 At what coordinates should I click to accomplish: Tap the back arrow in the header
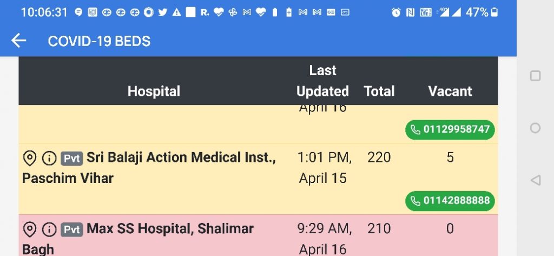click(x=19, y=41)
